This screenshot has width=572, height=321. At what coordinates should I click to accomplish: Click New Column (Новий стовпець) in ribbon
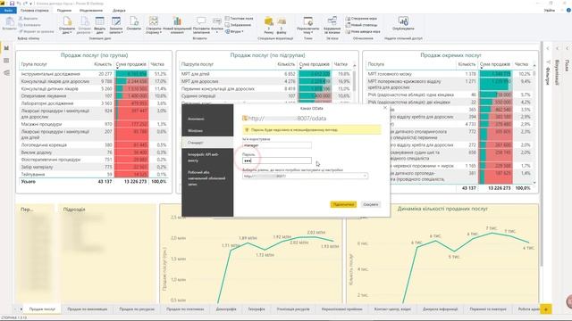pyautogui.click(x=361, y=25)
